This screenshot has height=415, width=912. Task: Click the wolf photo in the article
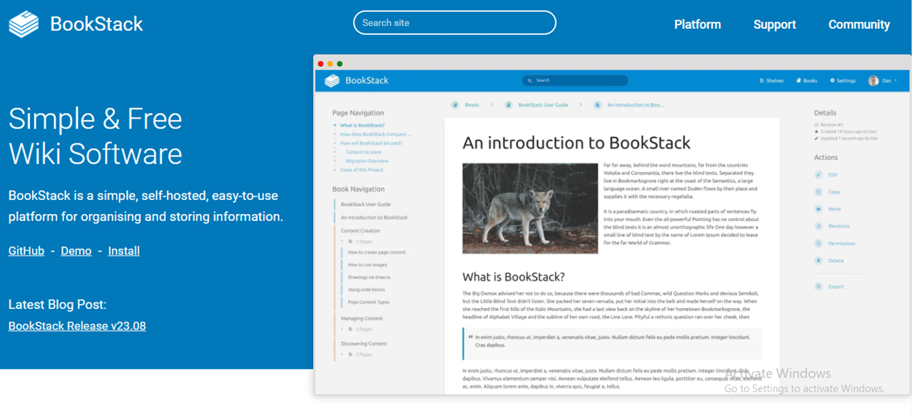tap(530, 208)
